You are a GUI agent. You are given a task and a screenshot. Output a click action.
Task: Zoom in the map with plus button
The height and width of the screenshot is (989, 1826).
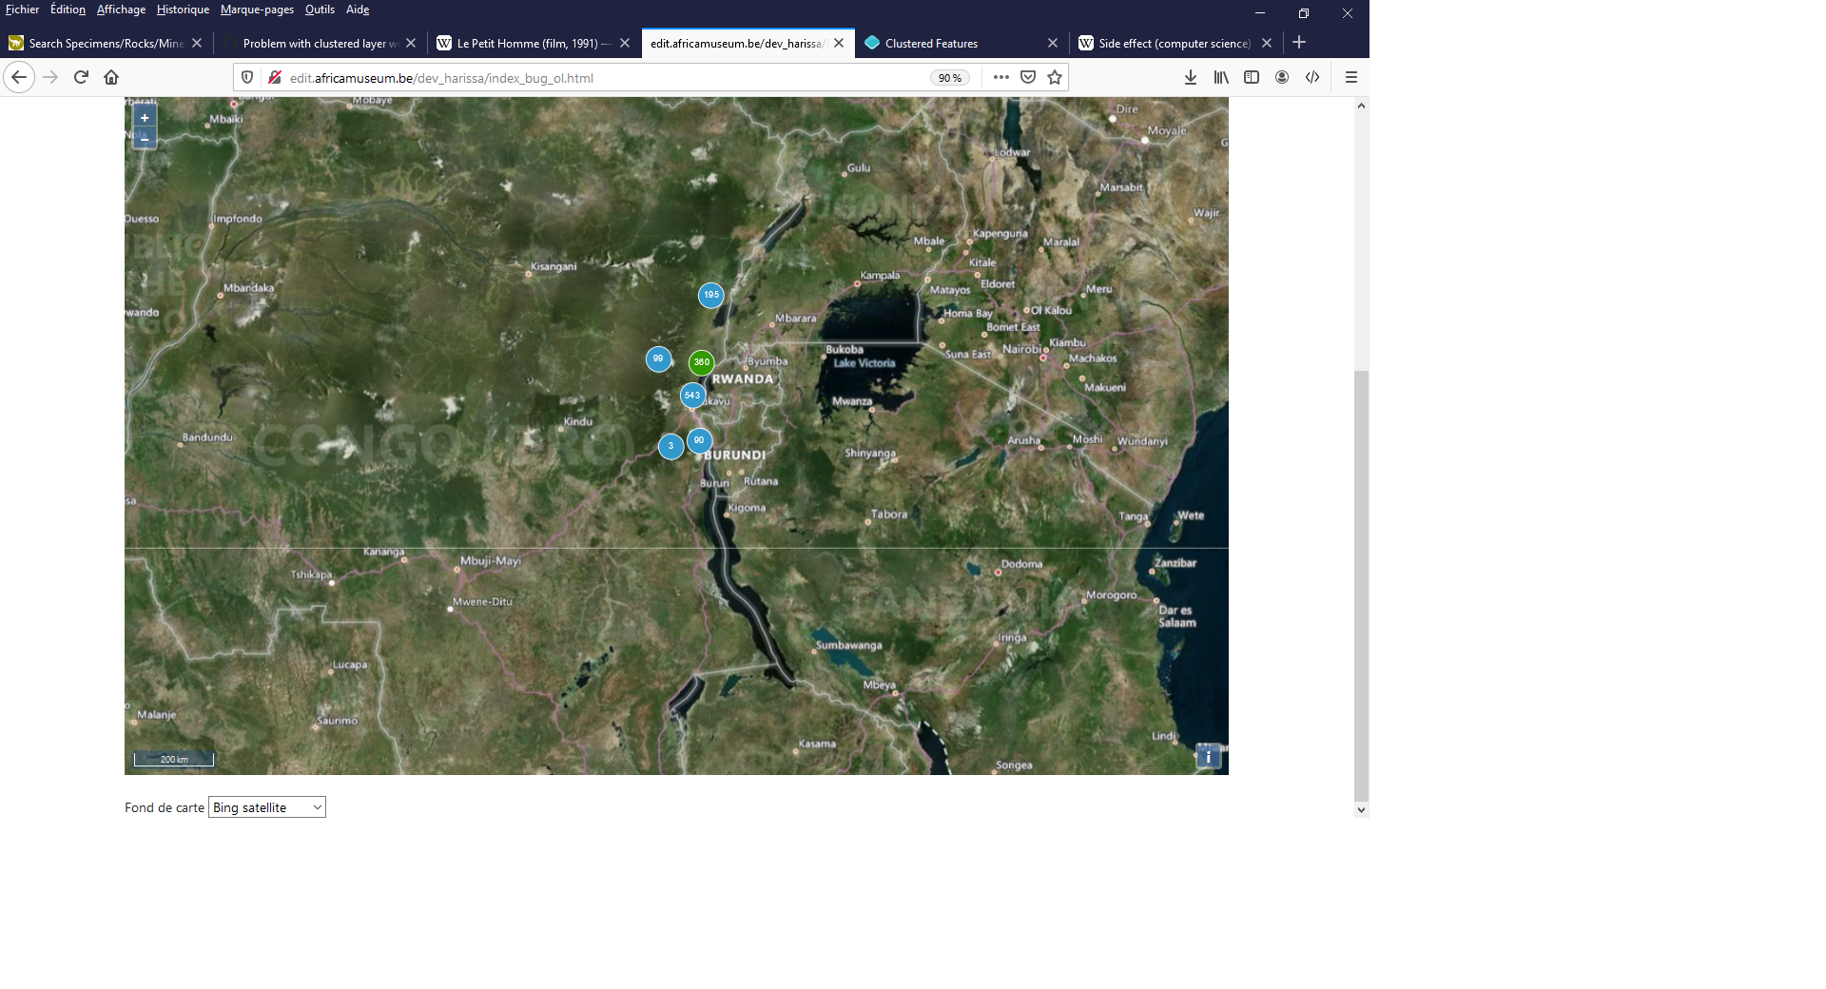click(145, 118)
